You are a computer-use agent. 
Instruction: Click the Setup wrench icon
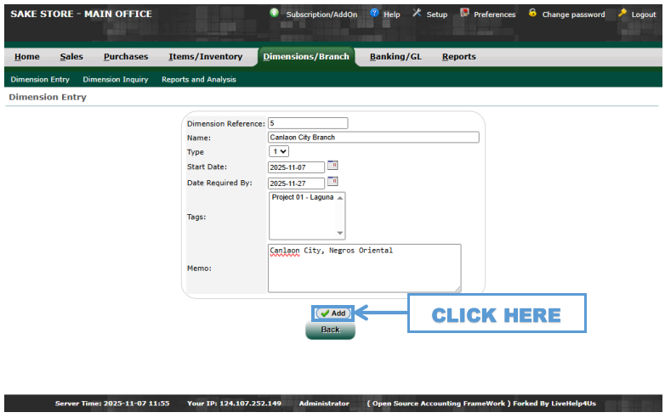coord(417,13)
